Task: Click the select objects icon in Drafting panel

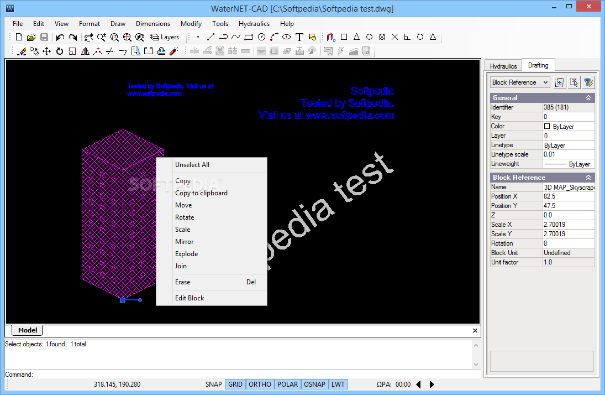Action: (x=560, y=82)
